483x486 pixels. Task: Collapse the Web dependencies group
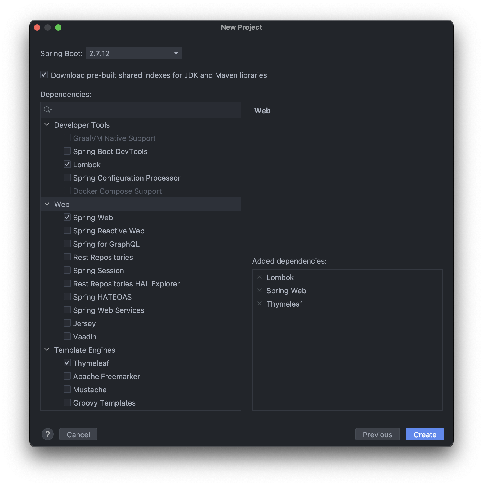(x=47, y=204)
